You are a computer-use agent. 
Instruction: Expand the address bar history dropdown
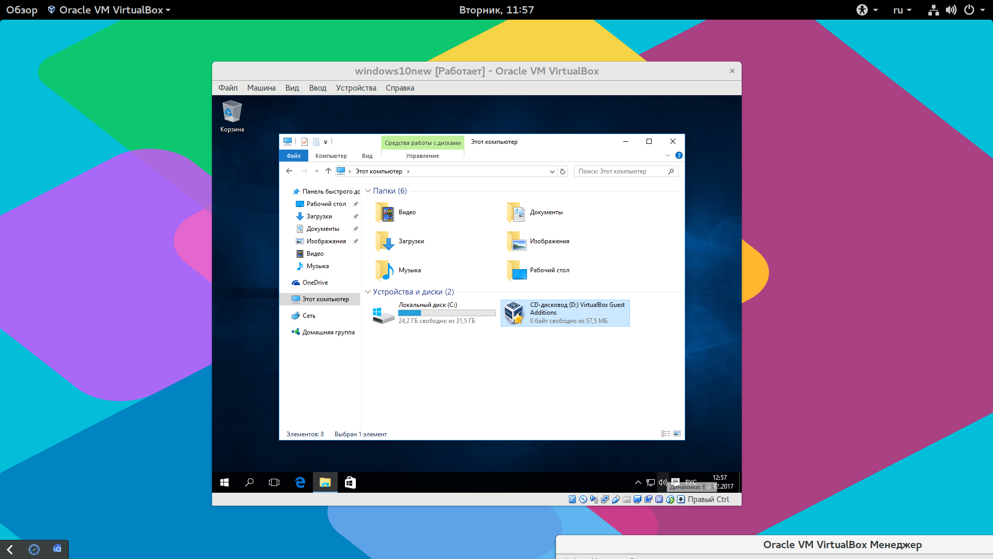tap(552, 171)
